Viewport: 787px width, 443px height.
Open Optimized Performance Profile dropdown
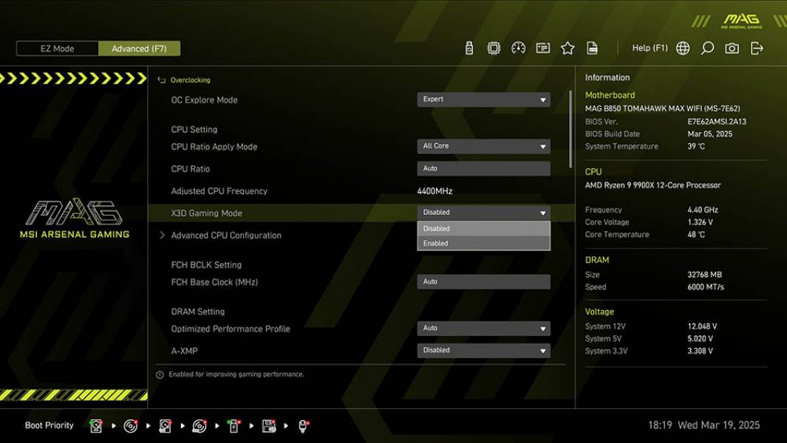point(483,328)
